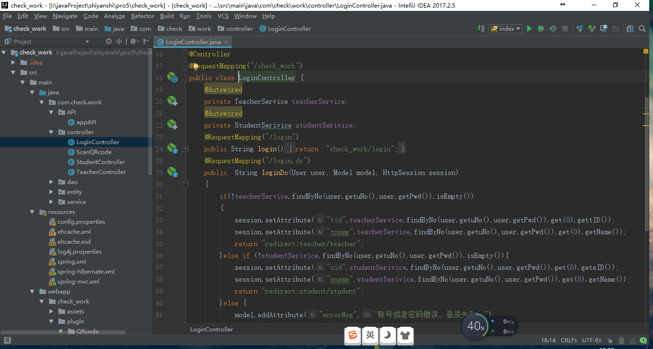Toggle the read-only lock icon in status bar
This screenshot has height=349, width=653.
pos(610,340)
